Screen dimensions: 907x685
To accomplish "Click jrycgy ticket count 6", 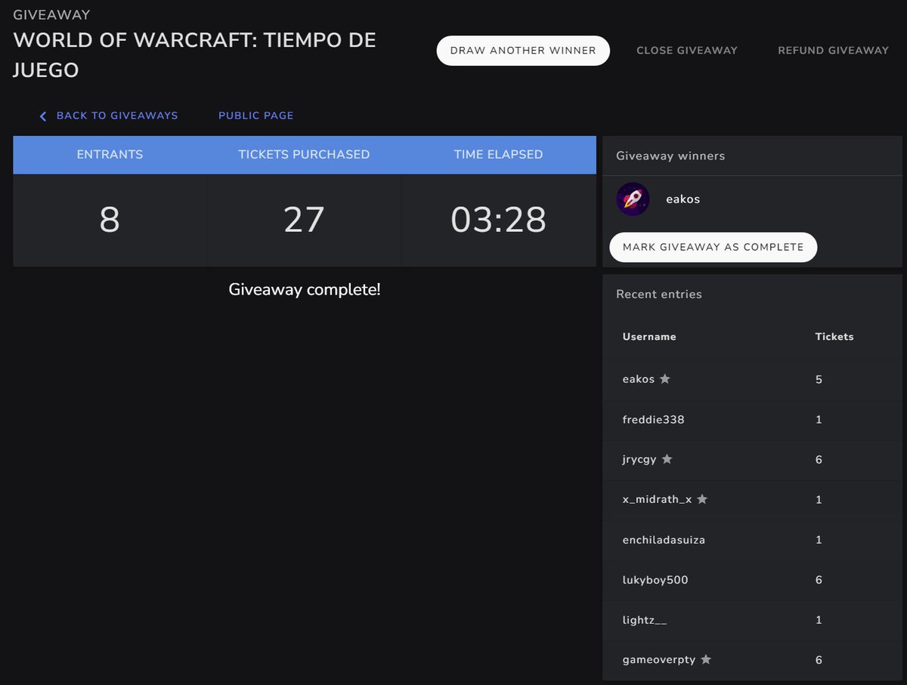I will coord(819,459).
